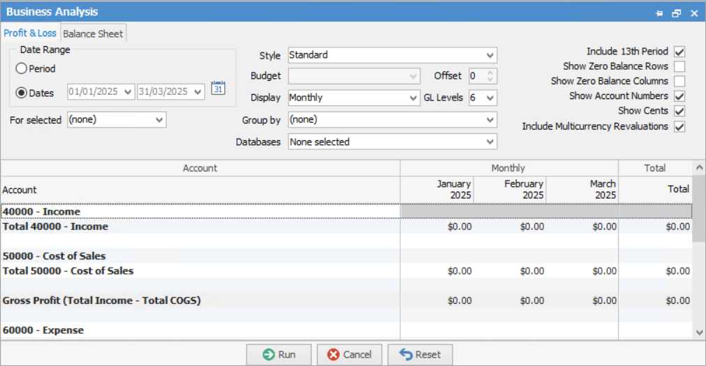Select the Period radio button
Viewport: 706px width, 366px height.
click(x=22, y=69)
